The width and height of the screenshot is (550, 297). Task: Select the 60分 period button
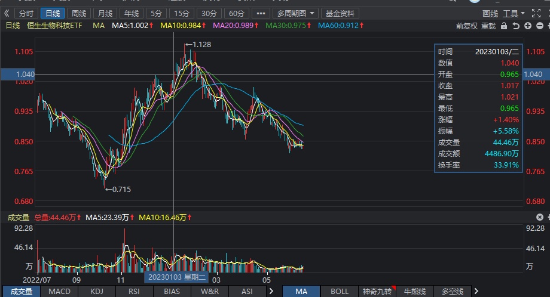(x=237, y=13)
